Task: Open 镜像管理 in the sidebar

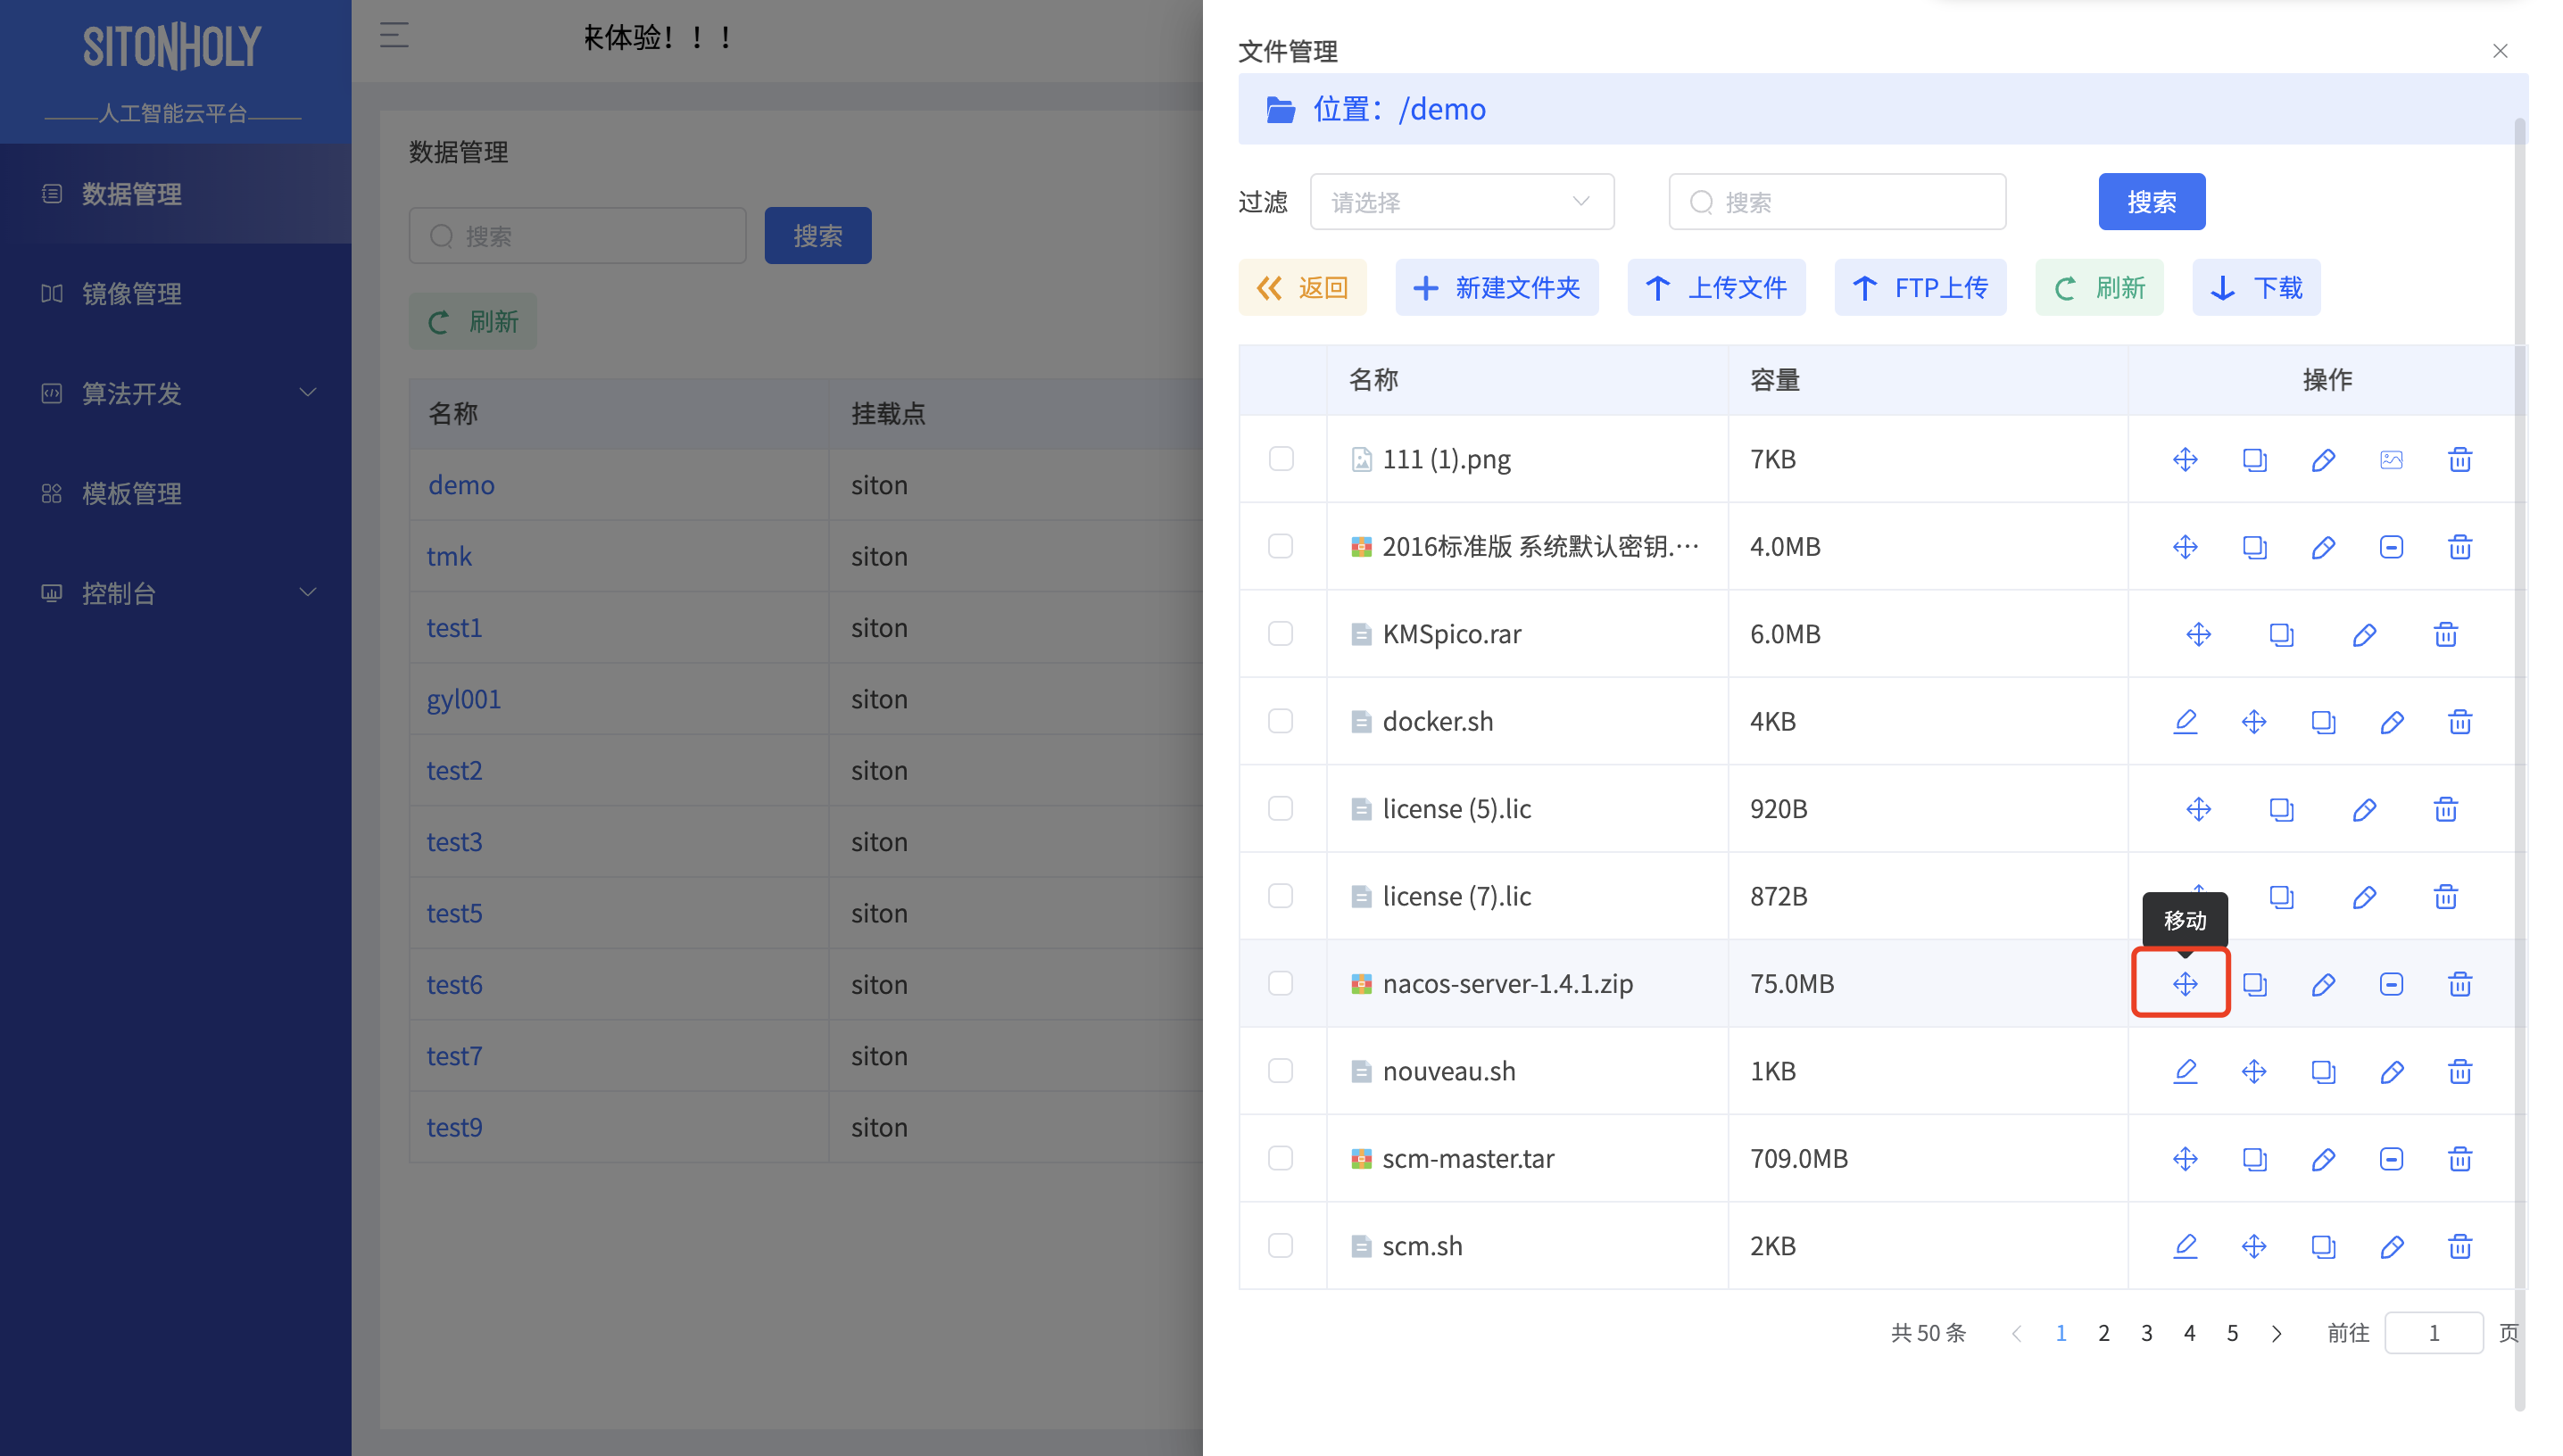Action: [176, 293]
